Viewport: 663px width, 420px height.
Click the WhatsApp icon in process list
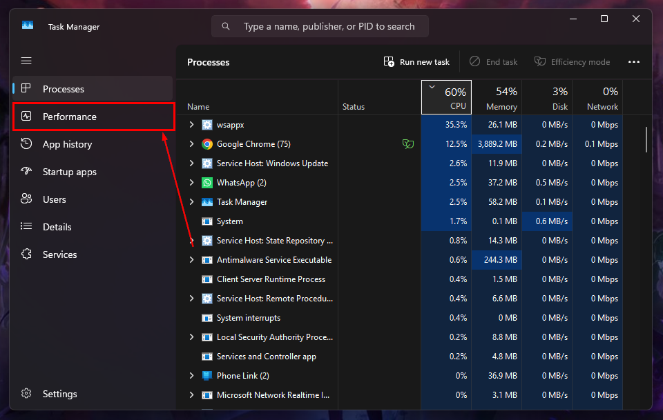tap(207, 182)
